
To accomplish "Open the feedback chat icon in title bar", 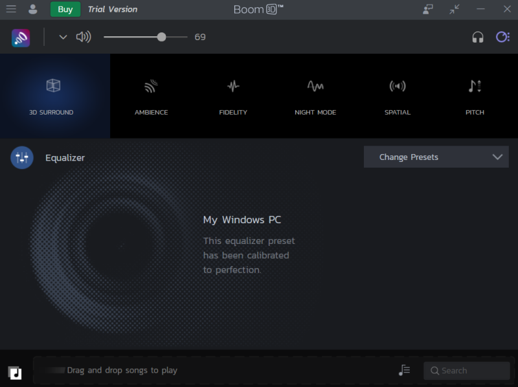I will tap(428, 9).
